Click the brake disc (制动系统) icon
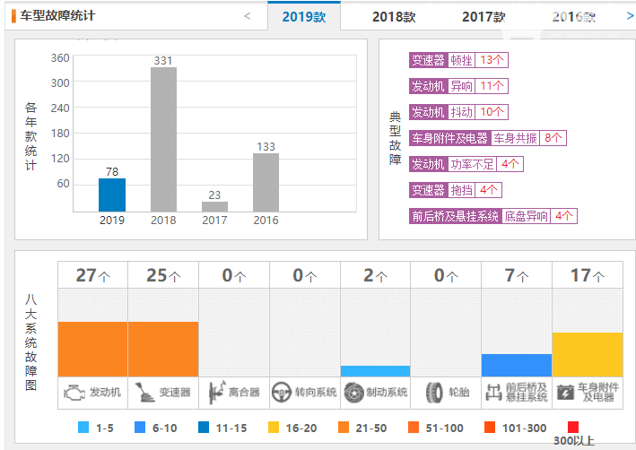Image resolution: width=636 pixels, height=450 pixels. [353, 393]
